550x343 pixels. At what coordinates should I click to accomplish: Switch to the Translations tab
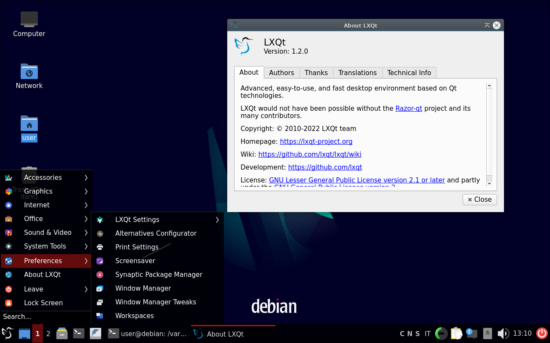(x=358, y=73)
